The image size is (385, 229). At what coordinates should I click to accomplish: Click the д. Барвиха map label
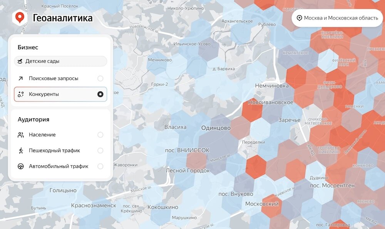224,69
